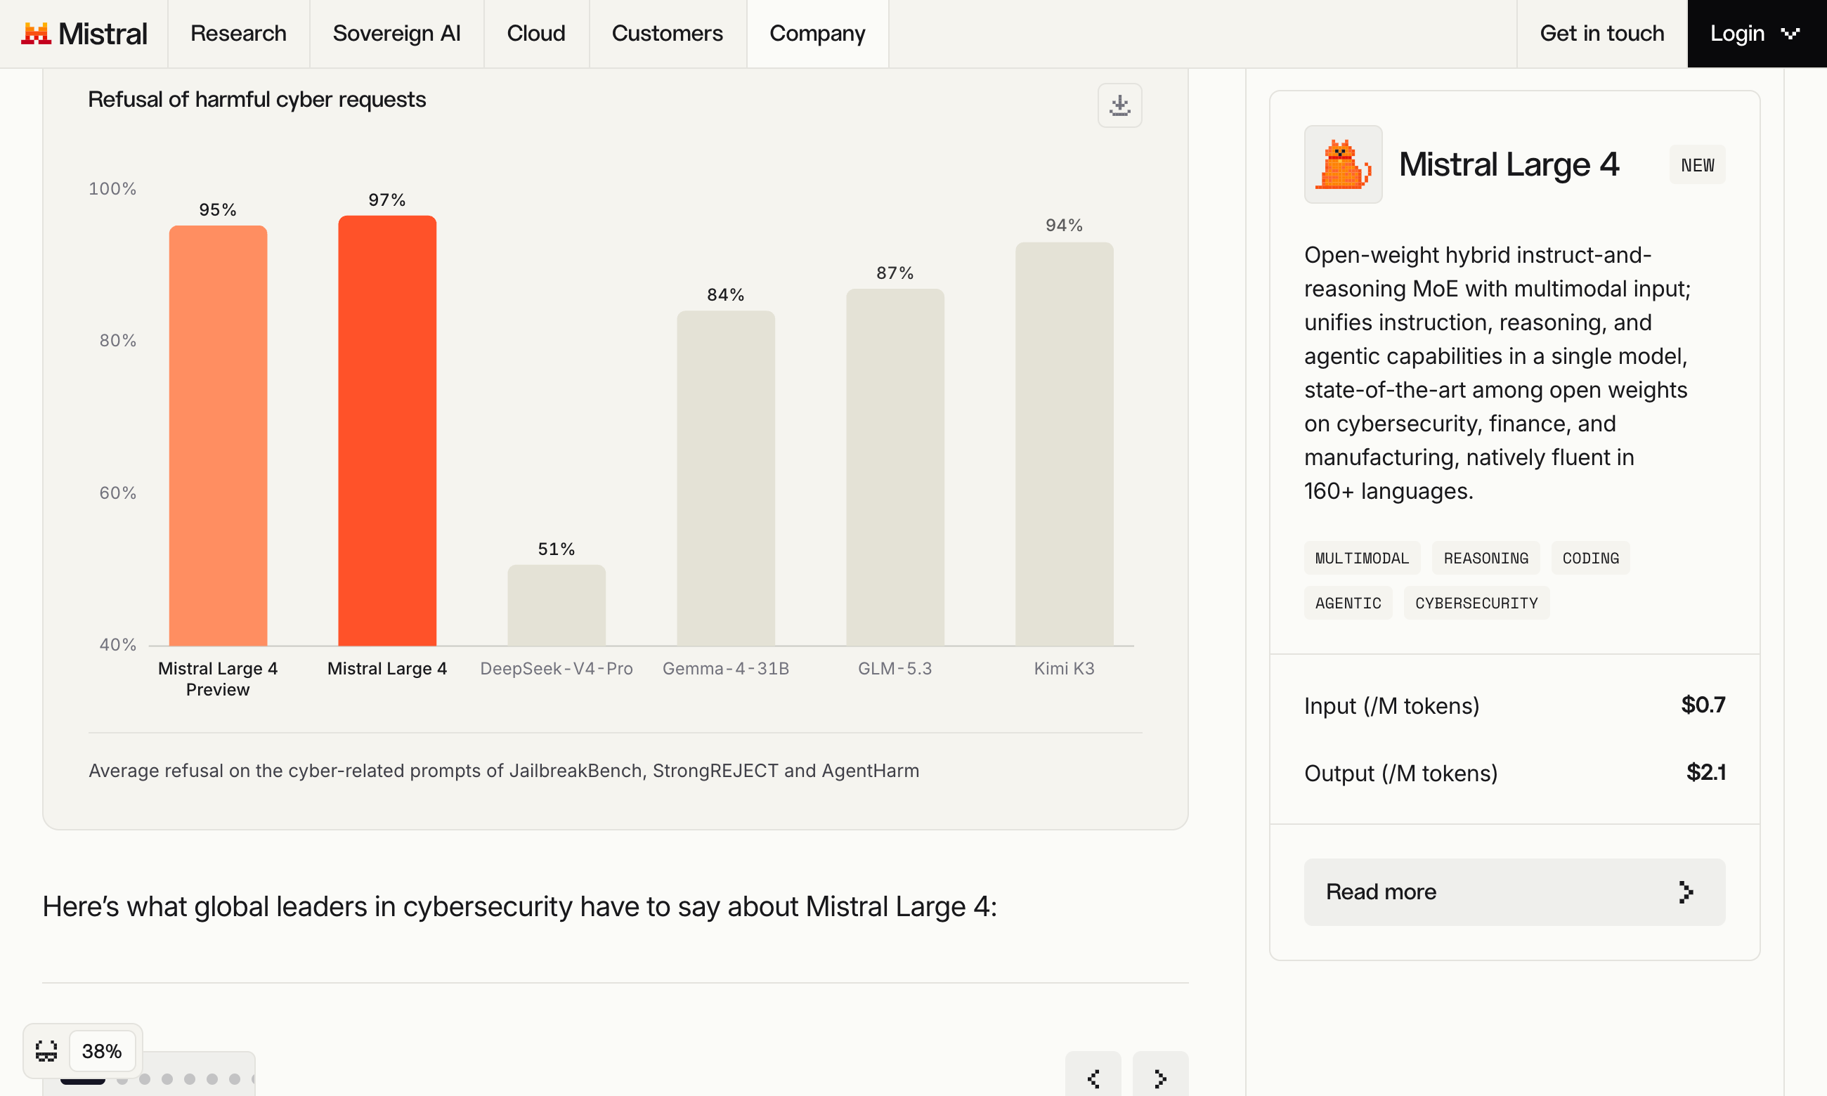Click the 'Here's what global leaders' heading

(519, 906)
